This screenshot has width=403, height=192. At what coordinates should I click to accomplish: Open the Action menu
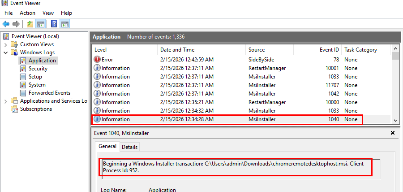pyautogui.click(x=27, y=13)
